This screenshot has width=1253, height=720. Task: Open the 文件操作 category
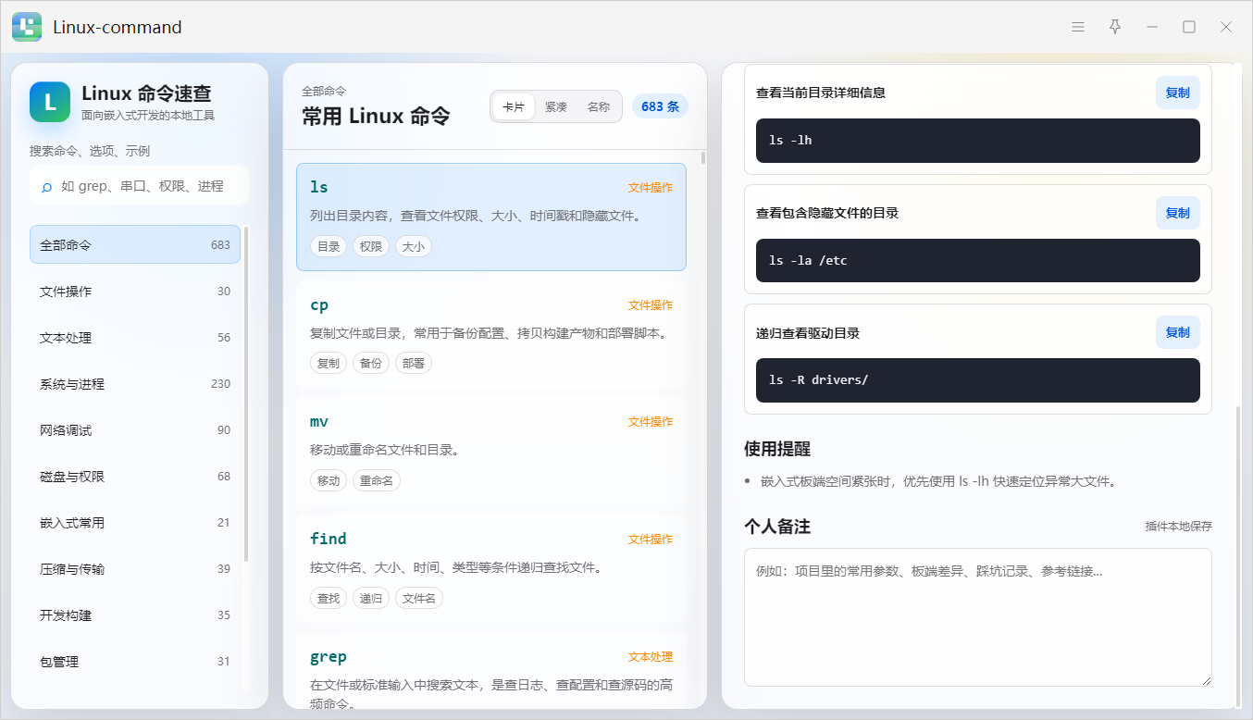pyautogui.click(x=135, y=292)
